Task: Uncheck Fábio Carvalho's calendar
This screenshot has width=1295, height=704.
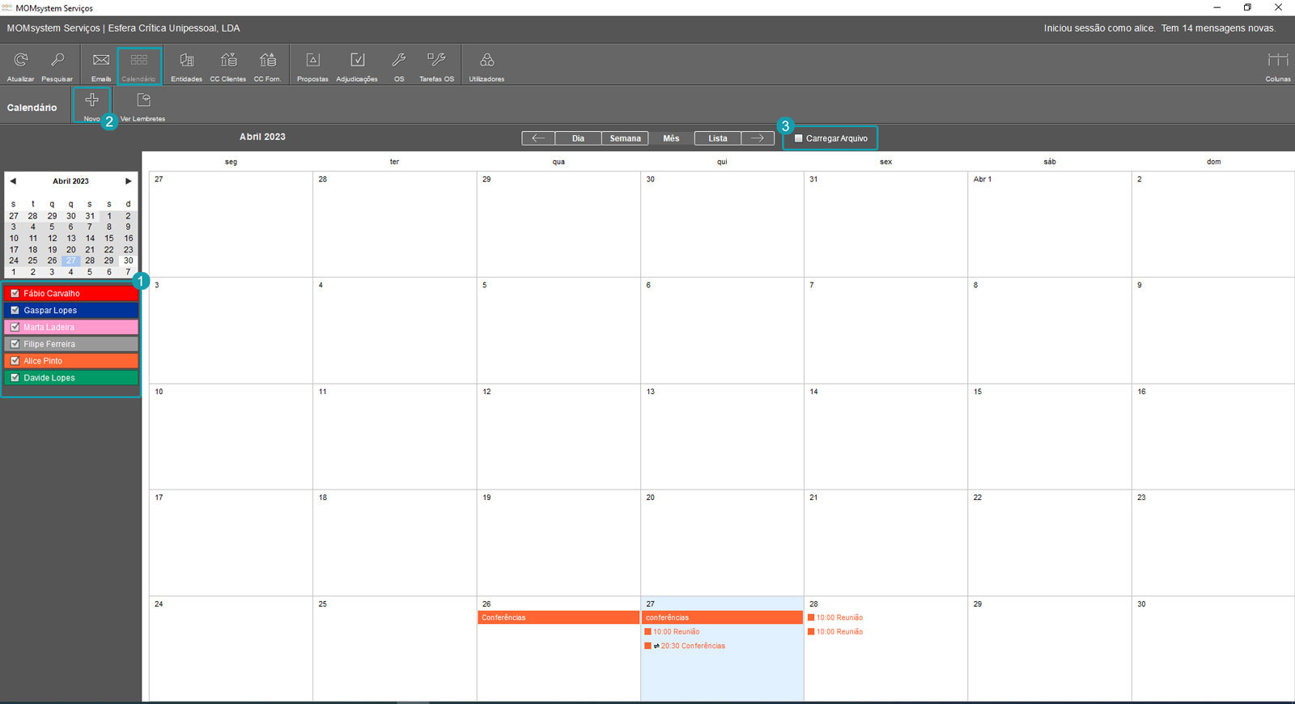Action: (x=15, y=294)
